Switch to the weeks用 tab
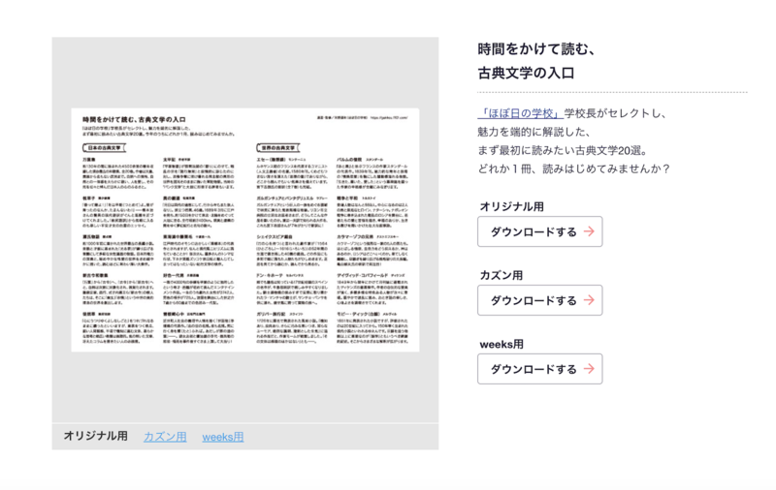 click(223, 437)
